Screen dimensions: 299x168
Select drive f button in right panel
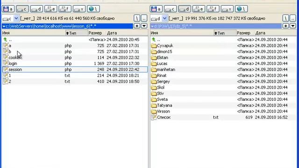coord(213,9)
